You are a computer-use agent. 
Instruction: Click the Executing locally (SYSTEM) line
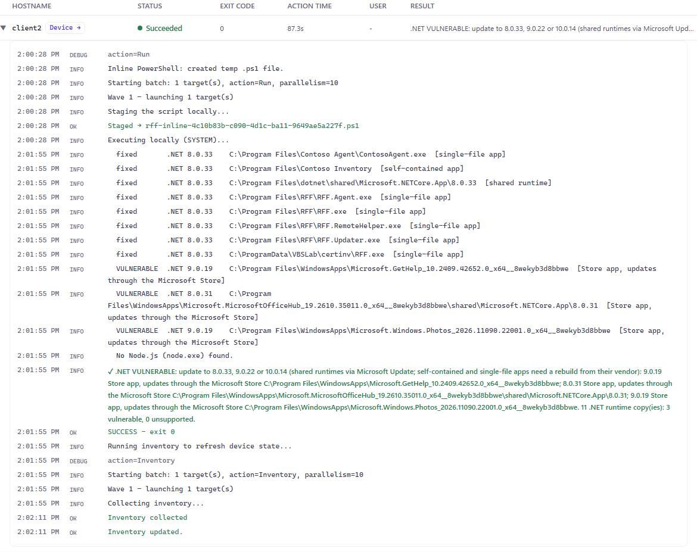[168, 140]
